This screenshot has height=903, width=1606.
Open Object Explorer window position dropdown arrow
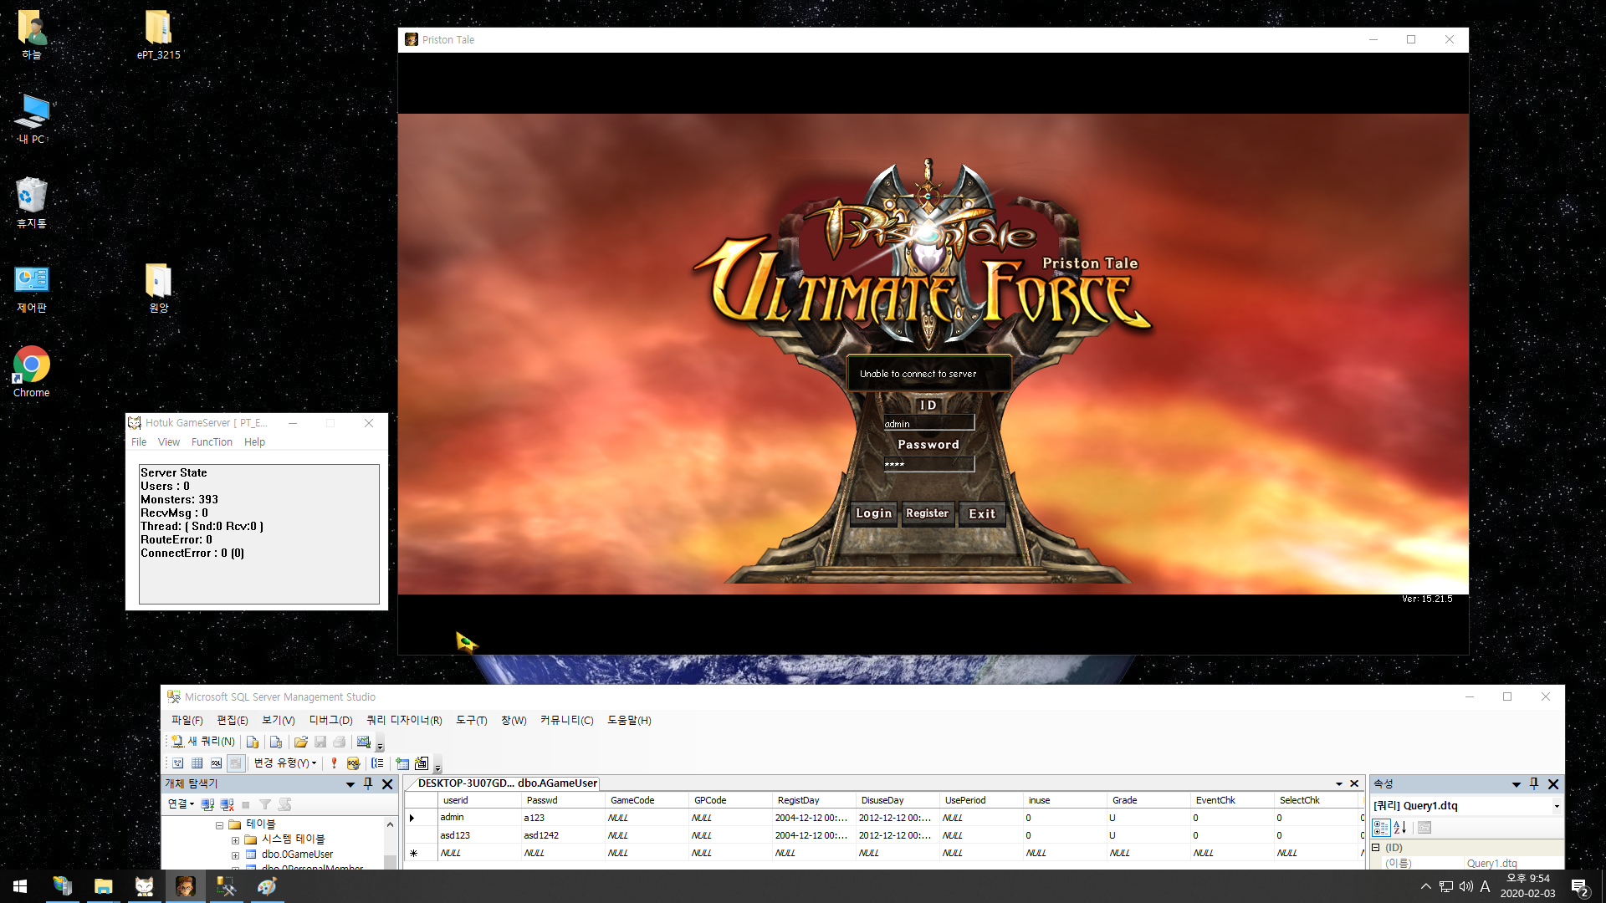(350, 784)
